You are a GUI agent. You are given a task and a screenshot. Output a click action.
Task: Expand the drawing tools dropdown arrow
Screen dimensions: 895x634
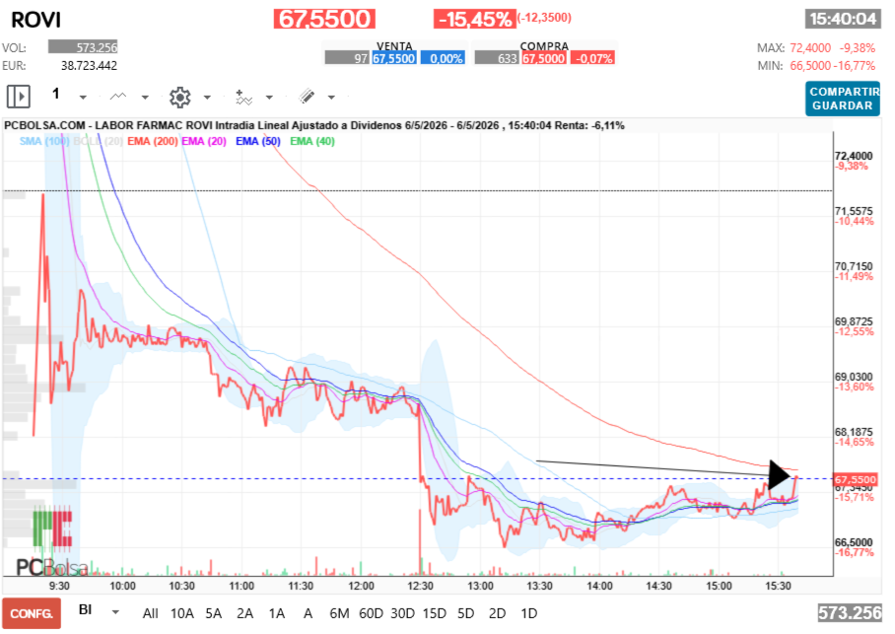point(331,97)
